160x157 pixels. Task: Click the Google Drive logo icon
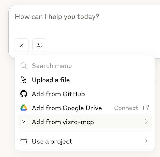(x=24, y=108)
